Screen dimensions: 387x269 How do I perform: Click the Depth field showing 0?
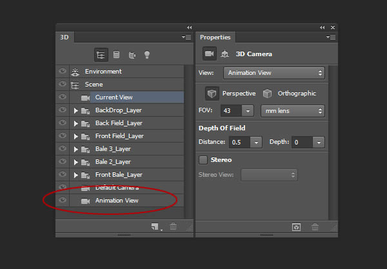coord(302,143)
